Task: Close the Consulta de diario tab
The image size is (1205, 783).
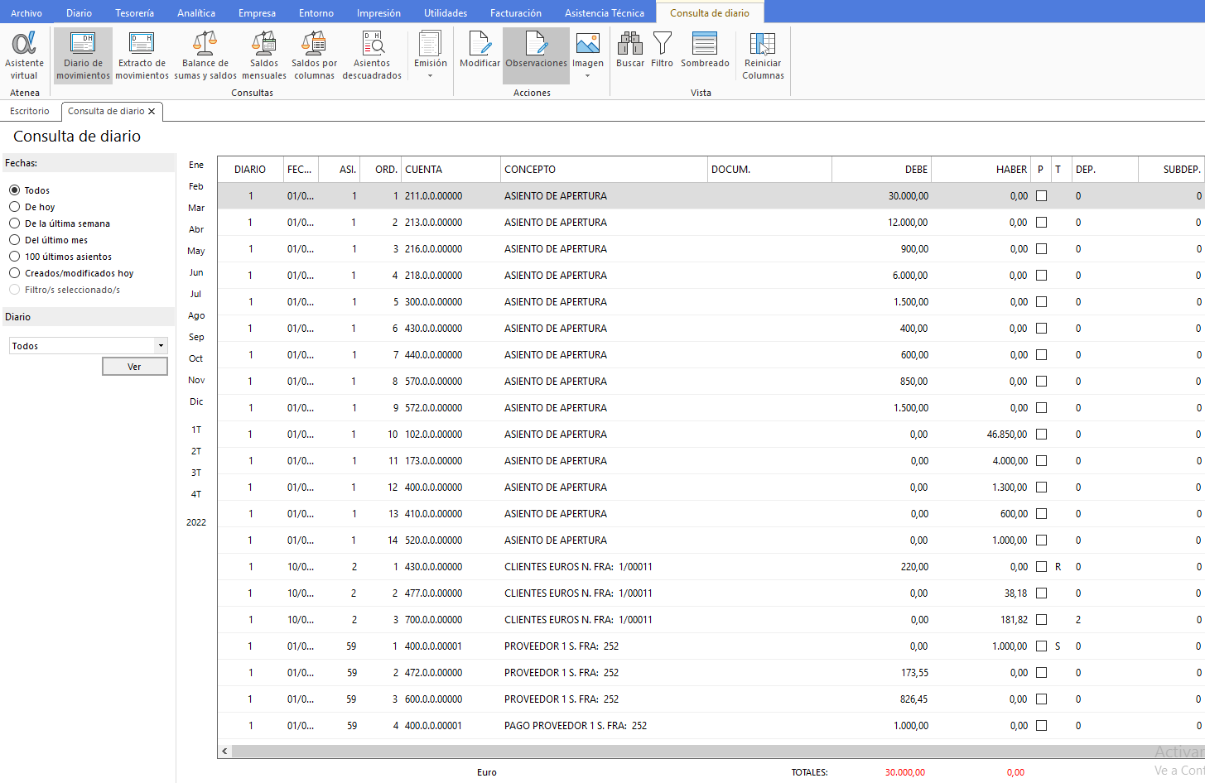Action: coord(152,111)
